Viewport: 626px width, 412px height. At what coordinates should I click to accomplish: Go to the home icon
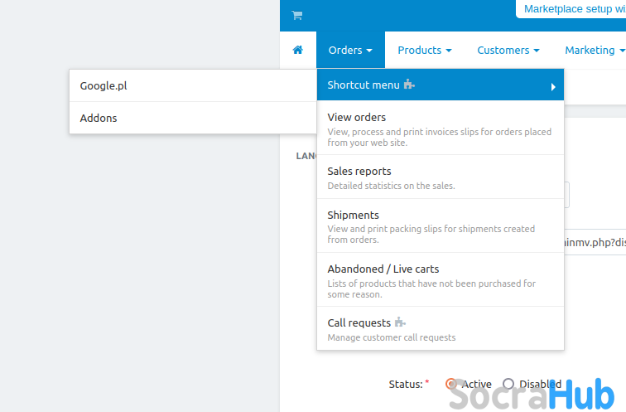tap(298, 51)
